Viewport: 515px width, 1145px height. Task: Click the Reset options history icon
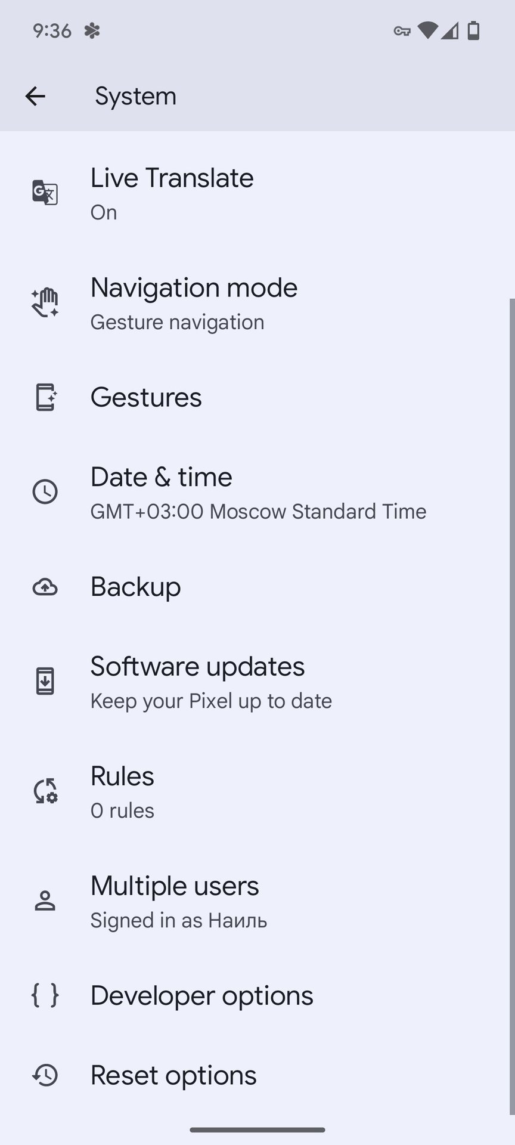(45, 1075)
